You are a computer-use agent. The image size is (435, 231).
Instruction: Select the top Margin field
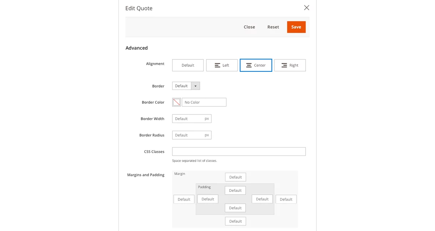click(x=235, y=177)
